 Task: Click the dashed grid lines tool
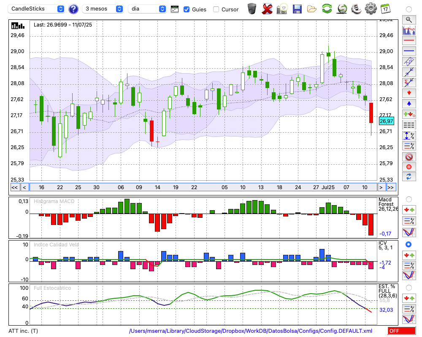409,125
